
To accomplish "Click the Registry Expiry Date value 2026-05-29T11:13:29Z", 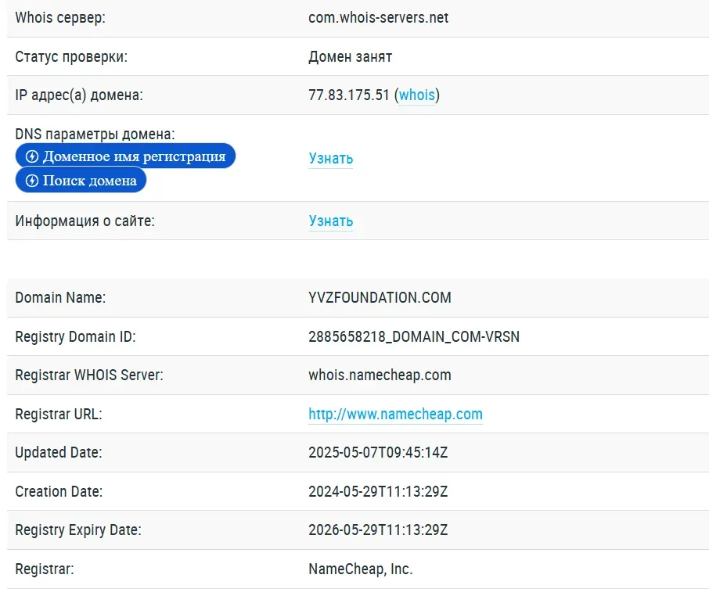I will [378, 530].
